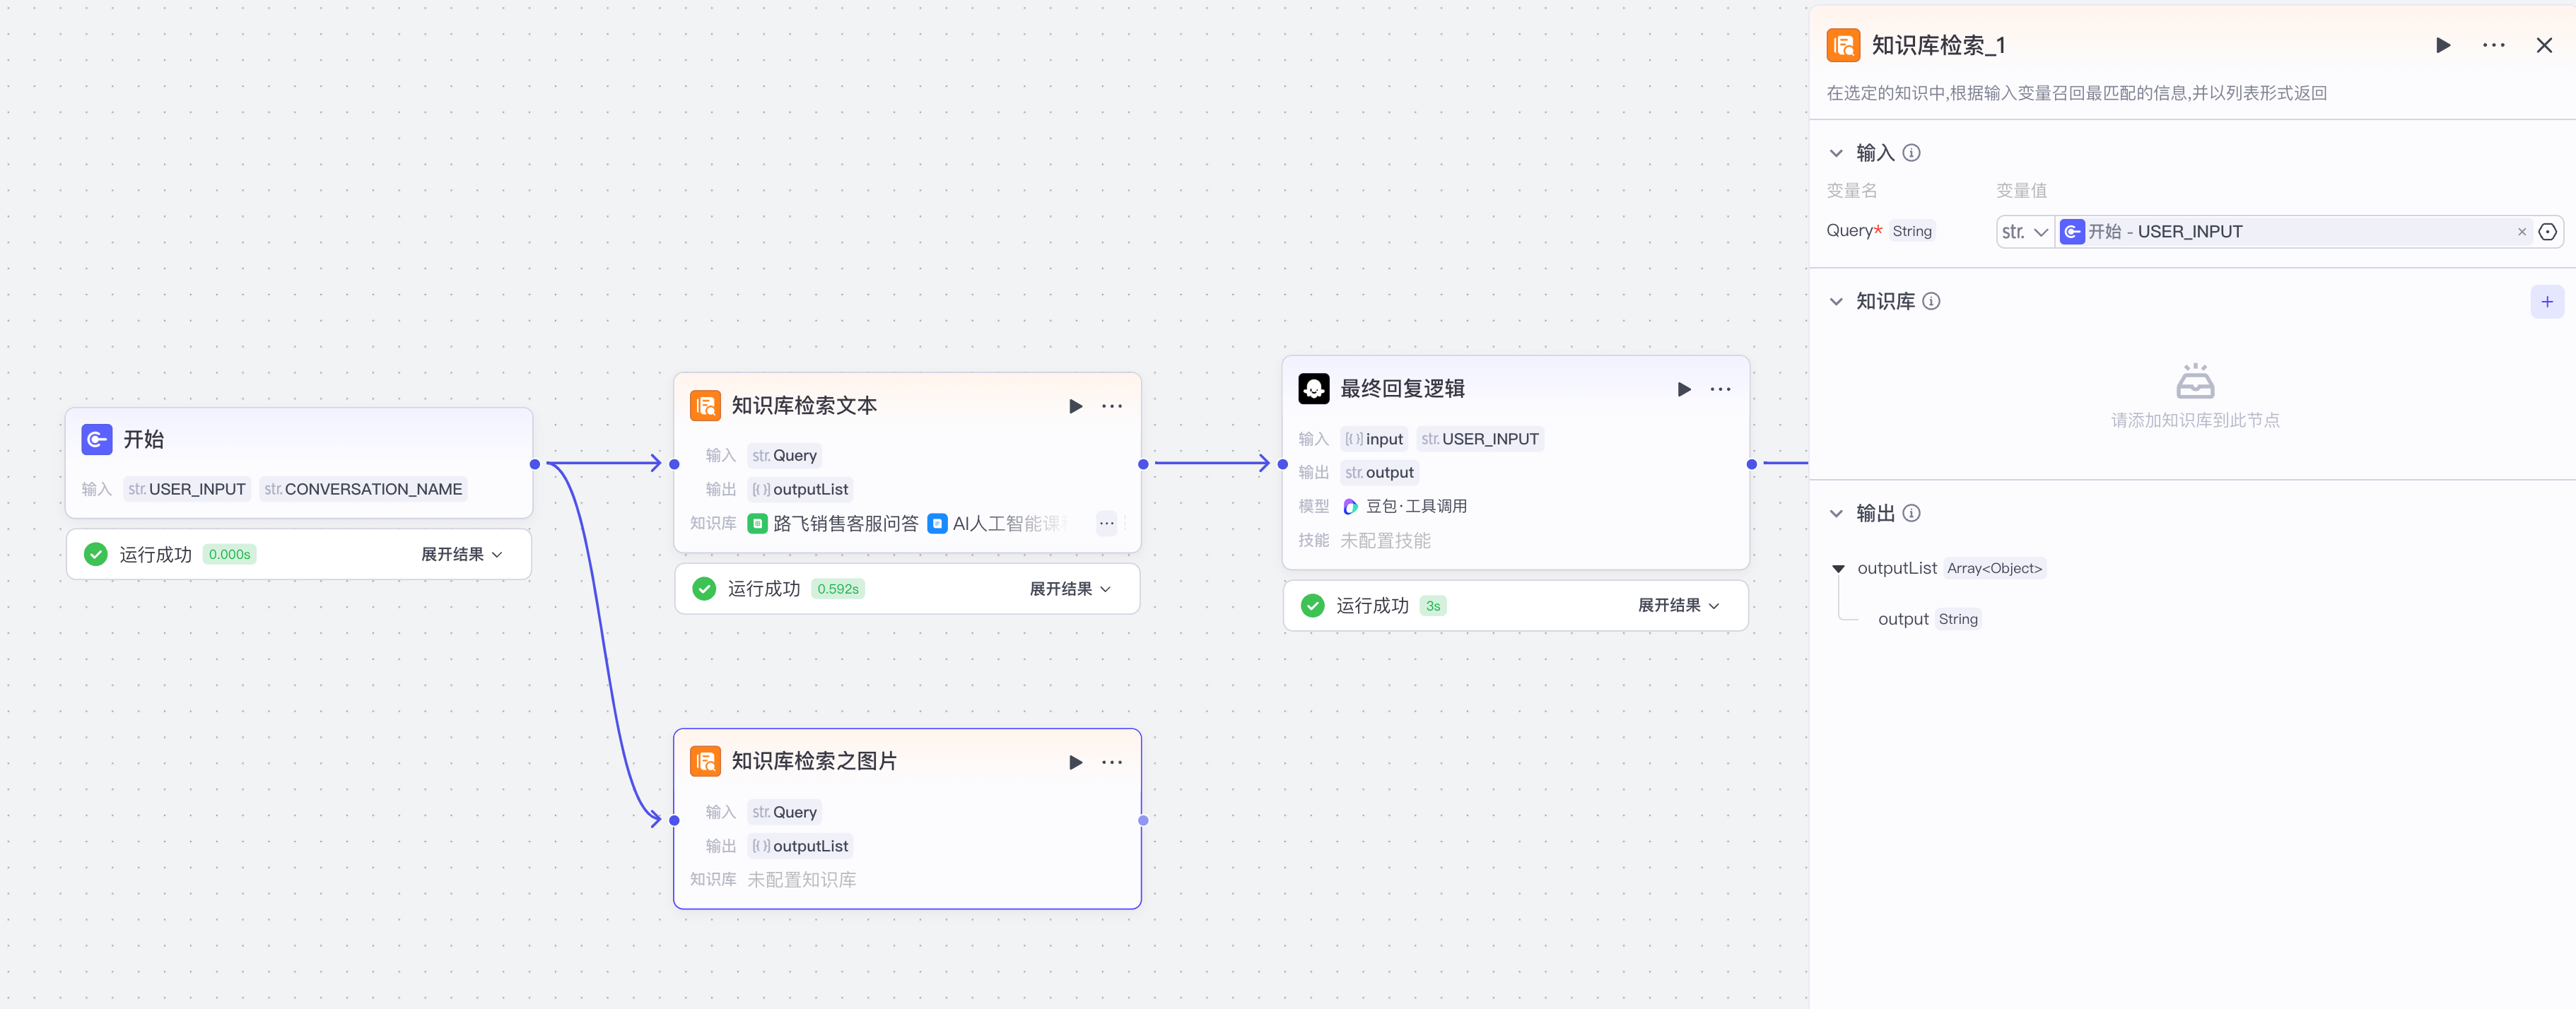Click the info icon beside 知识库 heading
The image size is (2576, 1009).
coord(1931,301)
